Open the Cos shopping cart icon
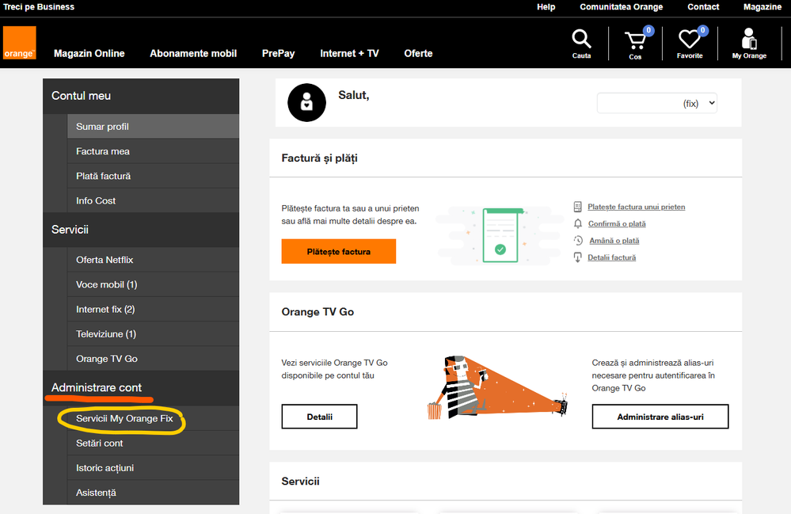Image resolution: width=791 pixels, height=514 pixels. (x=635, y=41)
